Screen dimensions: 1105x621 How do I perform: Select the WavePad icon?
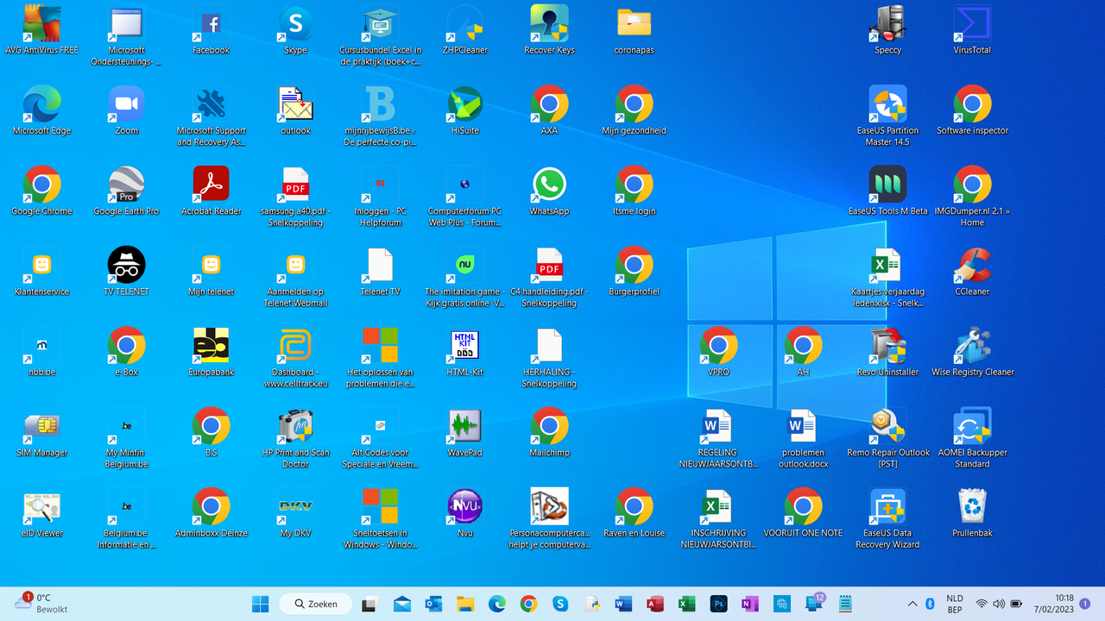(464, 432)
